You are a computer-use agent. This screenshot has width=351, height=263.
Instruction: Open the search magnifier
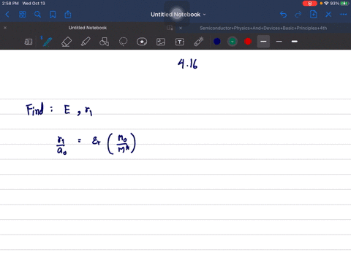(37, 15)
